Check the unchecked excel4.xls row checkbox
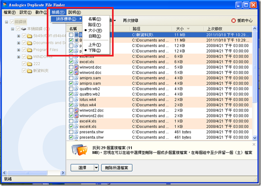 tap(71, 121)
